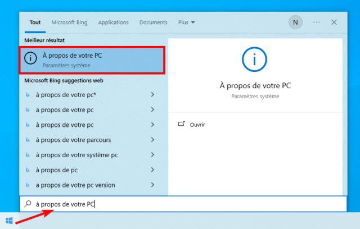Expand the chevron for "à propos de votre pc*"

pos(153,94)
